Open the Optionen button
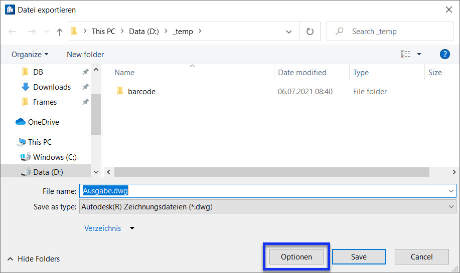 point(296,256)
